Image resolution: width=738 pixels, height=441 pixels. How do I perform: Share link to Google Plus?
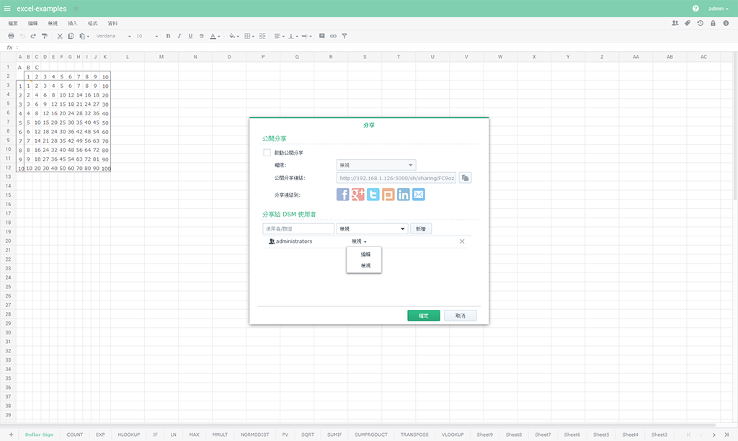click(x=358, y=195)
